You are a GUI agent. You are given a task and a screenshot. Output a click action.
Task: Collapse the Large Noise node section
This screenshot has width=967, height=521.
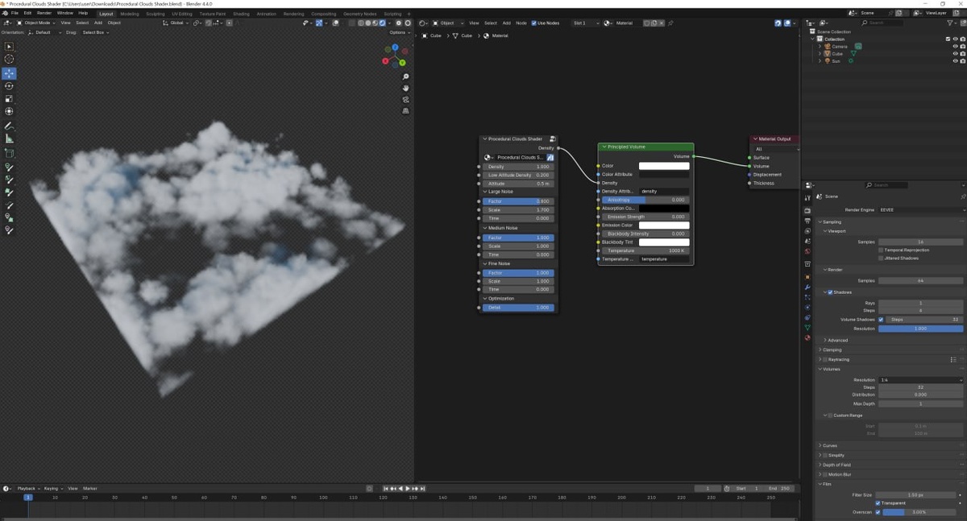pyautogui.click(x=484, y=192)
